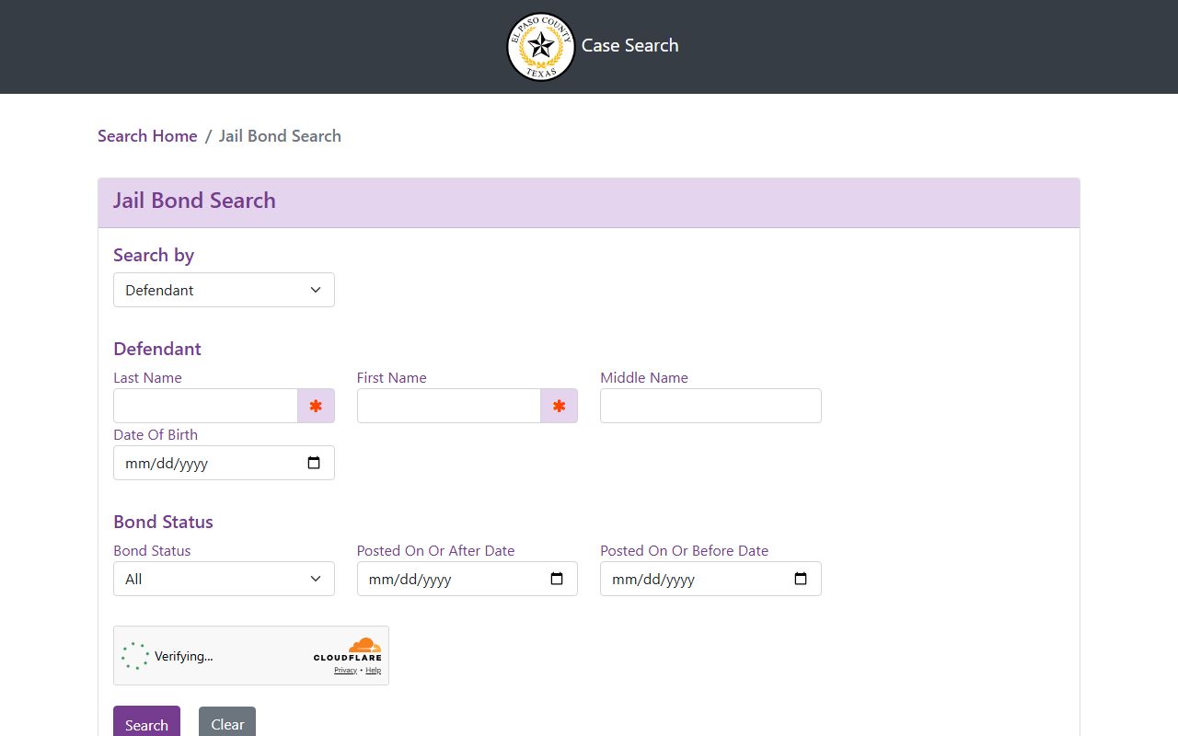
Task: Focus the Middle Name input field
Action: (x=710, y=406)
